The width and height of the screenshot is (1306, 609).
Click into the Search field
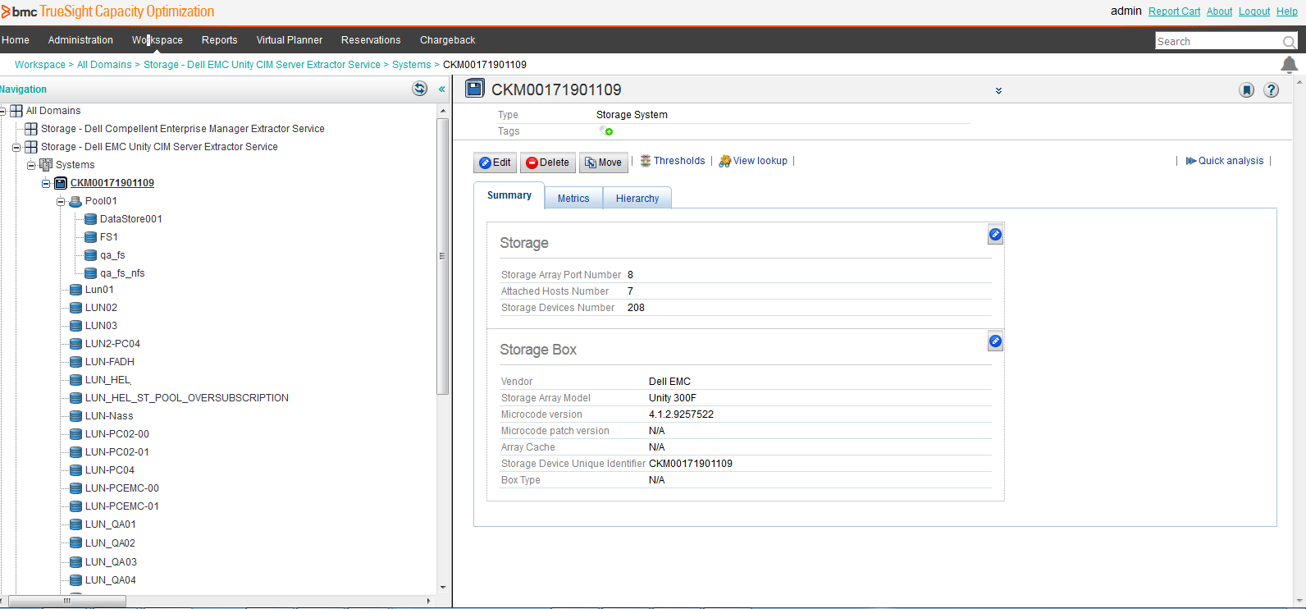pos(1218,42)
